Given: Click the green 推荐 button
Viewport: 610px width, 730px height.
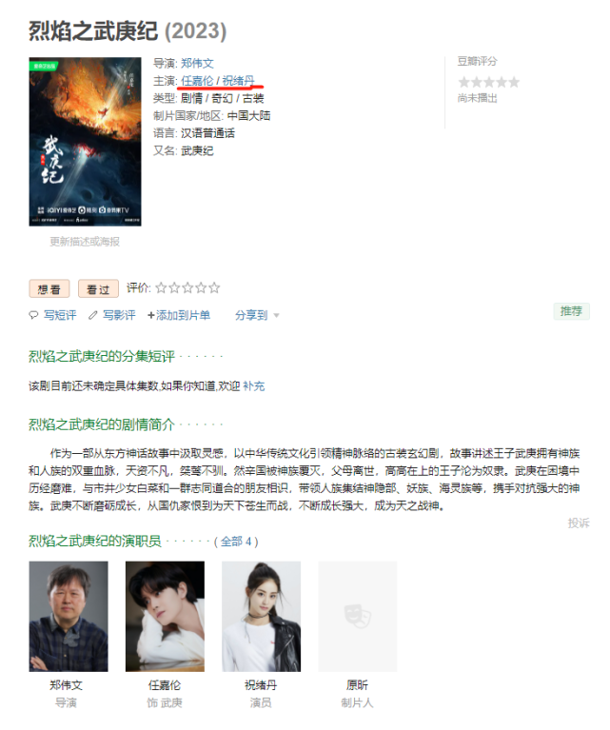Looking at the screenshot, I should 571,311.
